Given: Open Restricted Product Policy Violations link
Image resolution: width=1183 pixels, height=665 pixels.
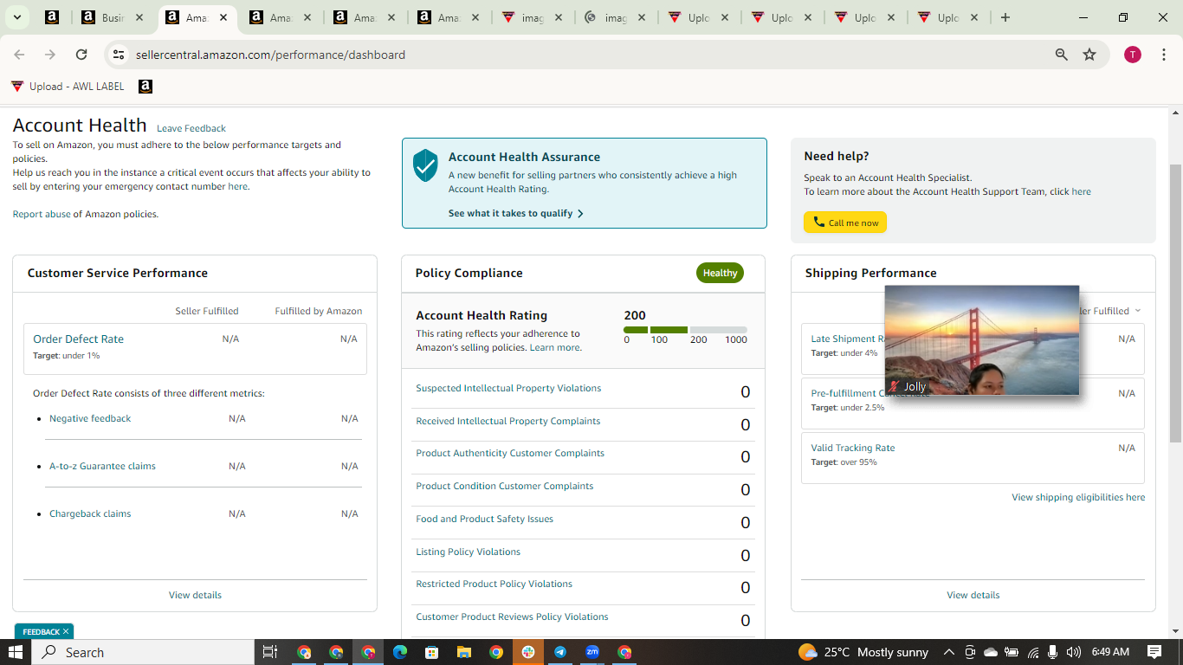Looking at the screenshot, I should (495, 584).
